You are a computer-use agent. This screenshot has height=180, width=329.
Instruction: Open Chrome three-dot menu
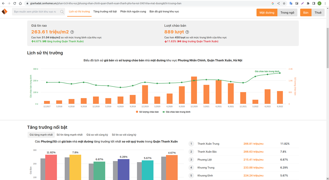pyautogui.click(x=325, y=4)
